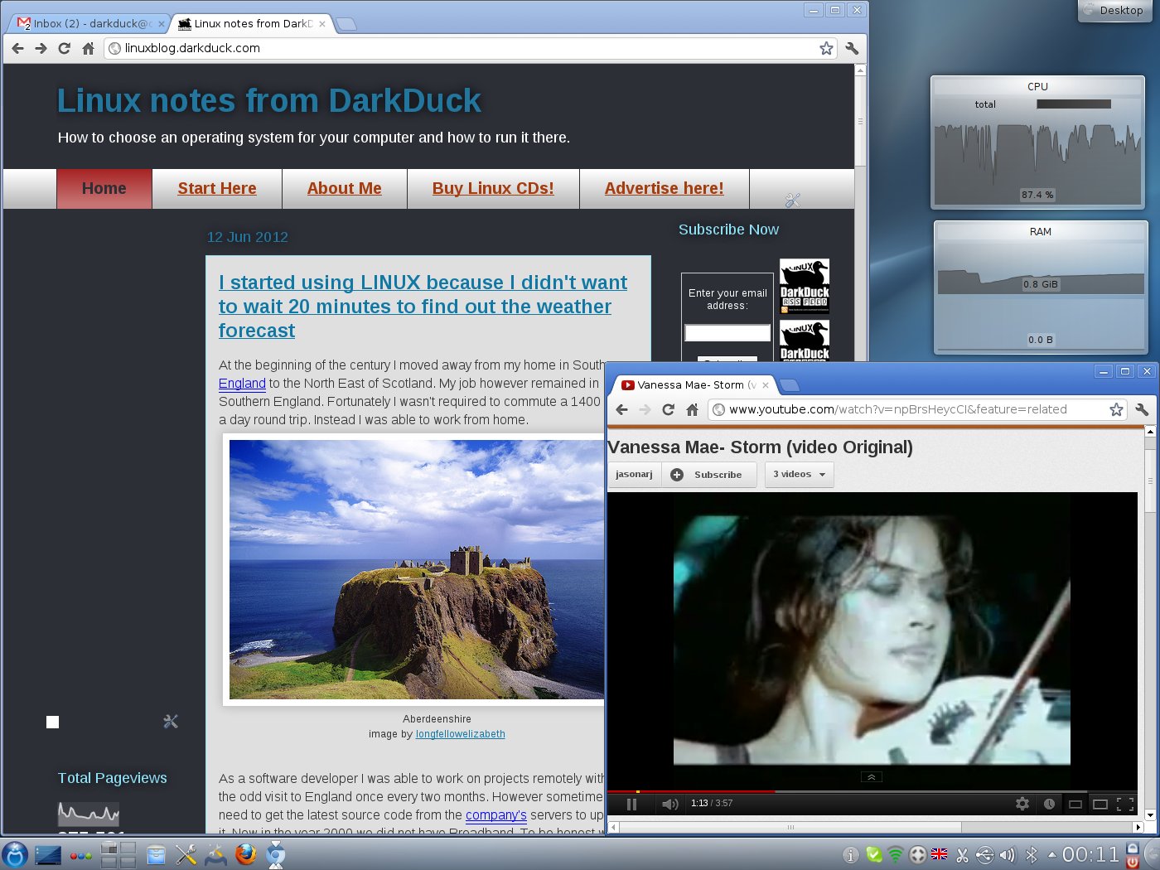1160x870 pixels.
Task: Open the wrench menu in blog window
Action: (852, 48)
